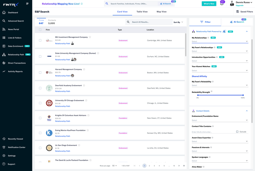
Task: Open Lists & Folders icon
Action: (4, 38)
